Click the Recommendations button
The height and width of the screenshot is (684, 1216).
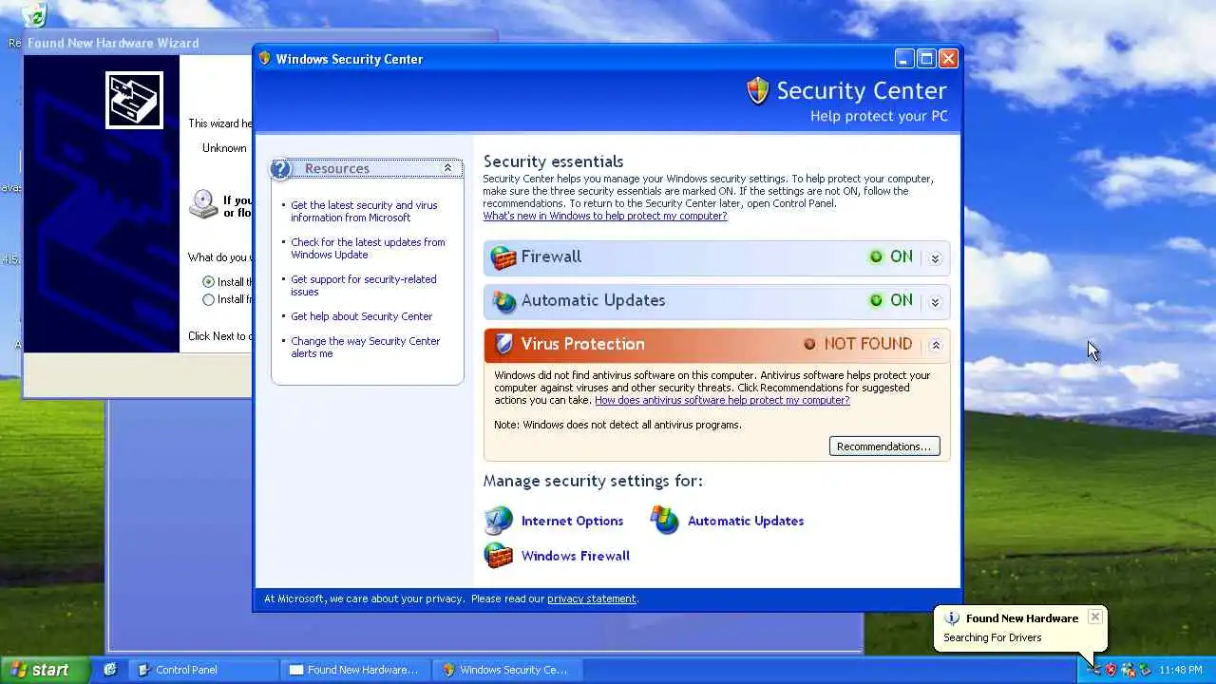[x=884, y=446]
